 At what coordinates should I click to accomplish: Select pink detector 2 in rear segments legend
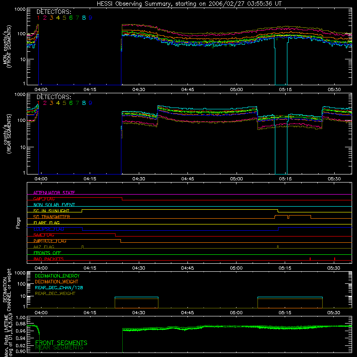(45, 103)
